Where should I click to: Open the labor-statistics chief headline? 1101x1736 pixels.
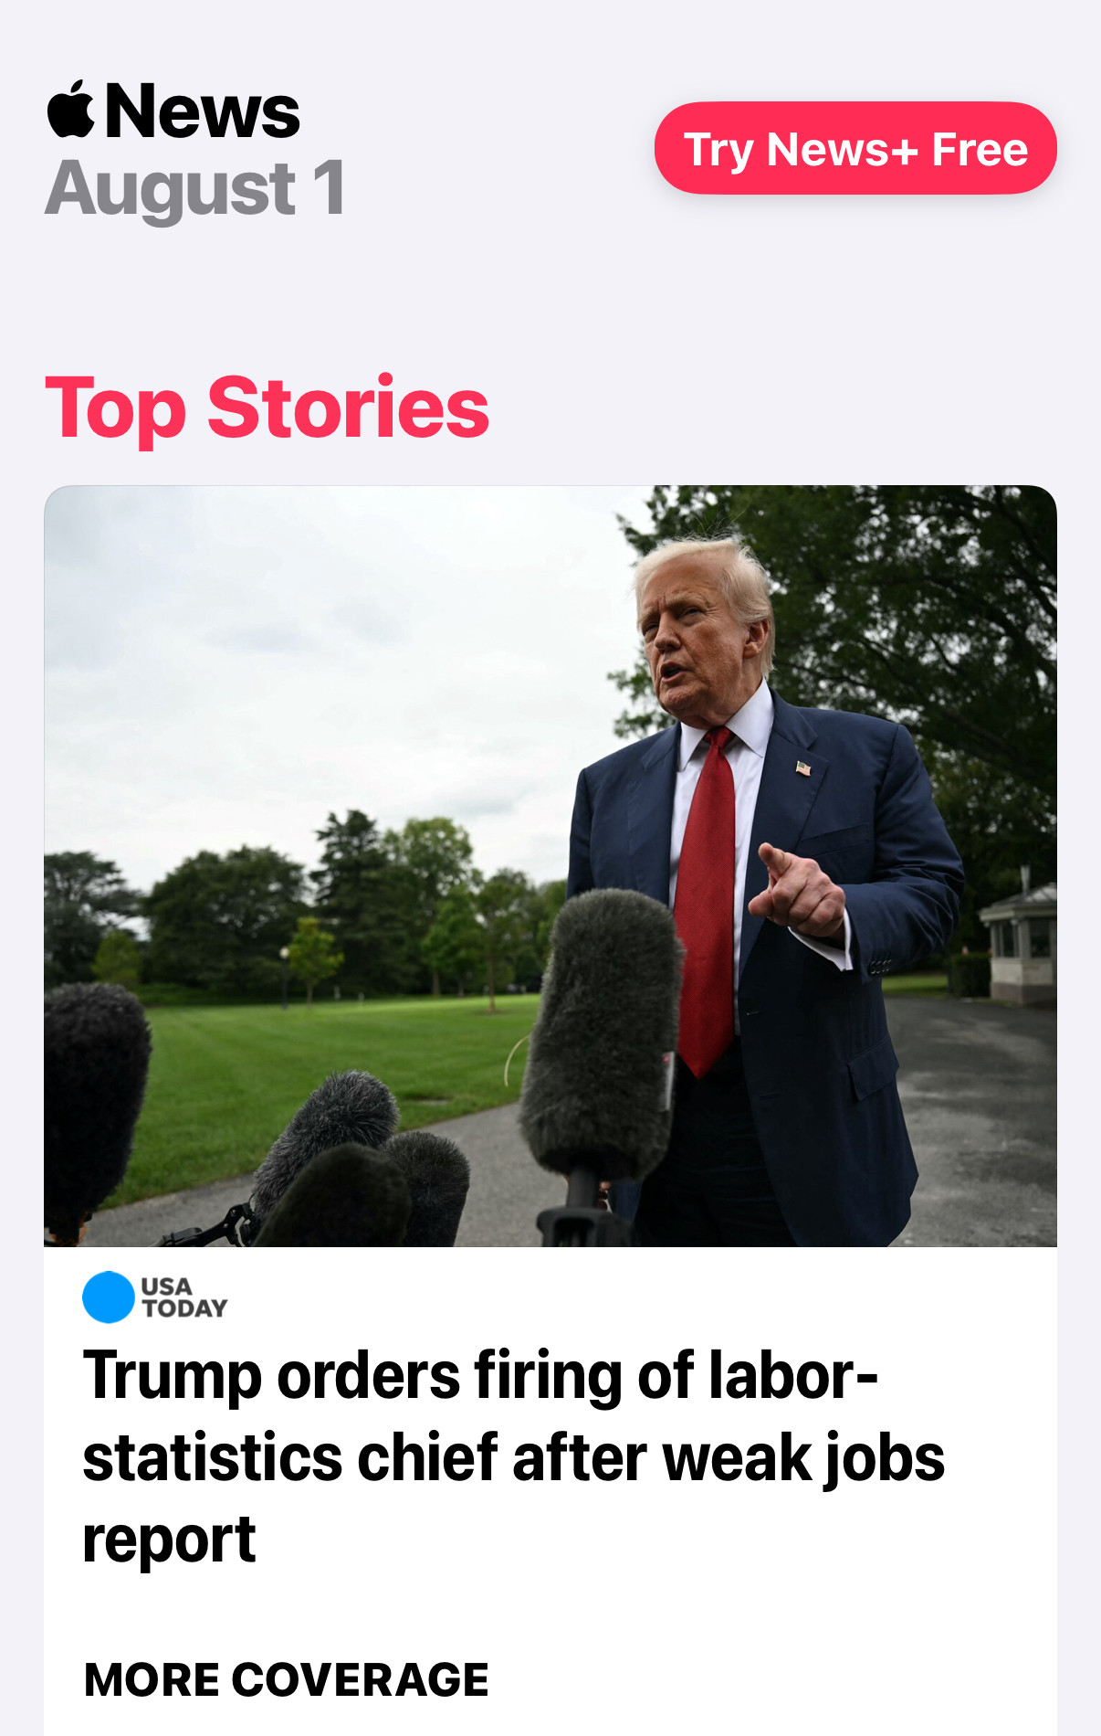513,1456
